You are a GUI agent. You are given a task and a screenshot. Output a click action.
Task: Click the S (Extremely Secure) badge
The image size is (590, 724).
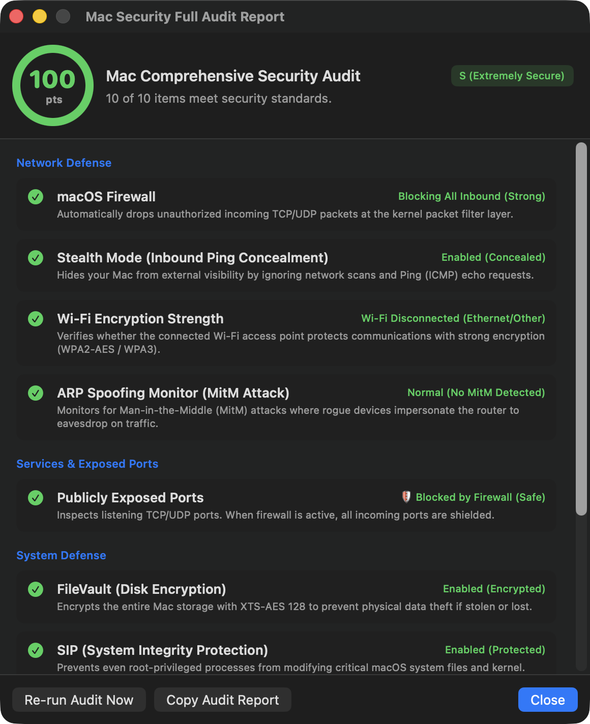pos(512,76)
